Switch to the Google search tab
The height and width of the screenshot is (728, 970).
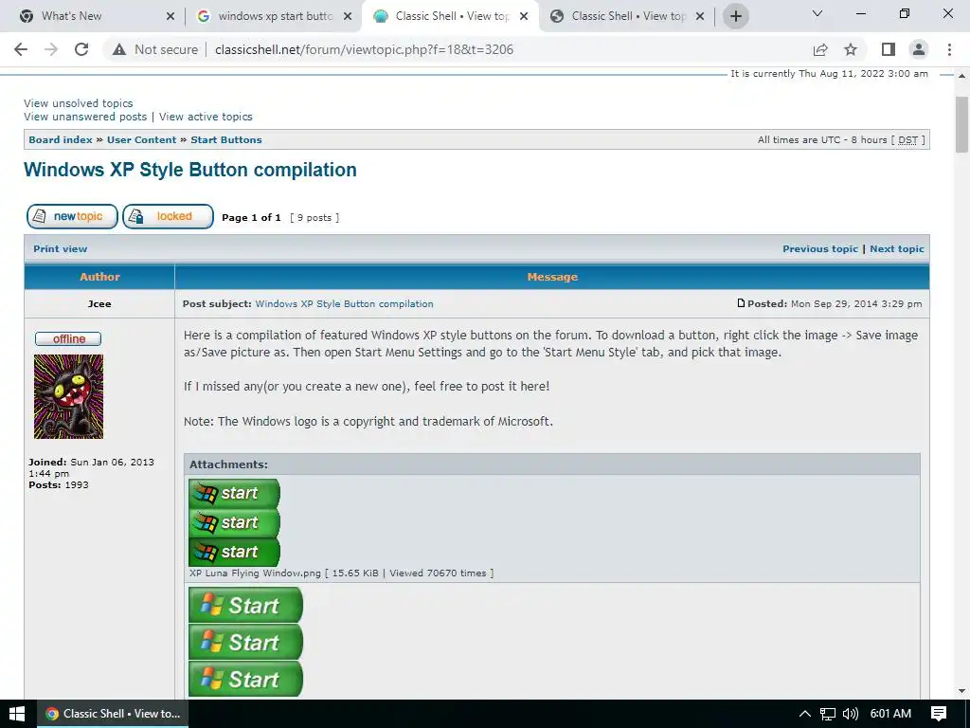point(272,16)
